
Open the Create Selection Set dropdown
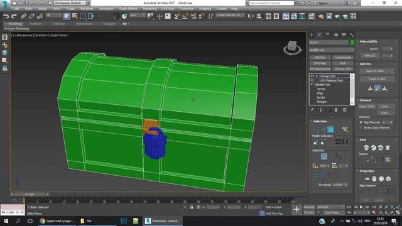tap(230, 15)
